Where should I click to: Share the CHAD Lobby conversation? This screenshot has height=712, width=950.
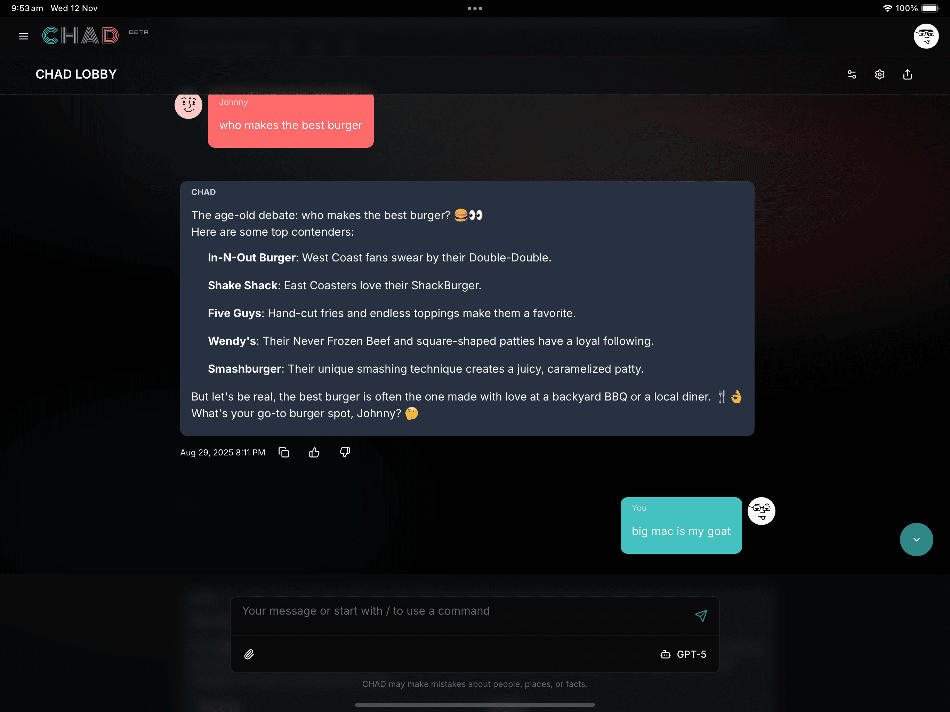(908, 75)
